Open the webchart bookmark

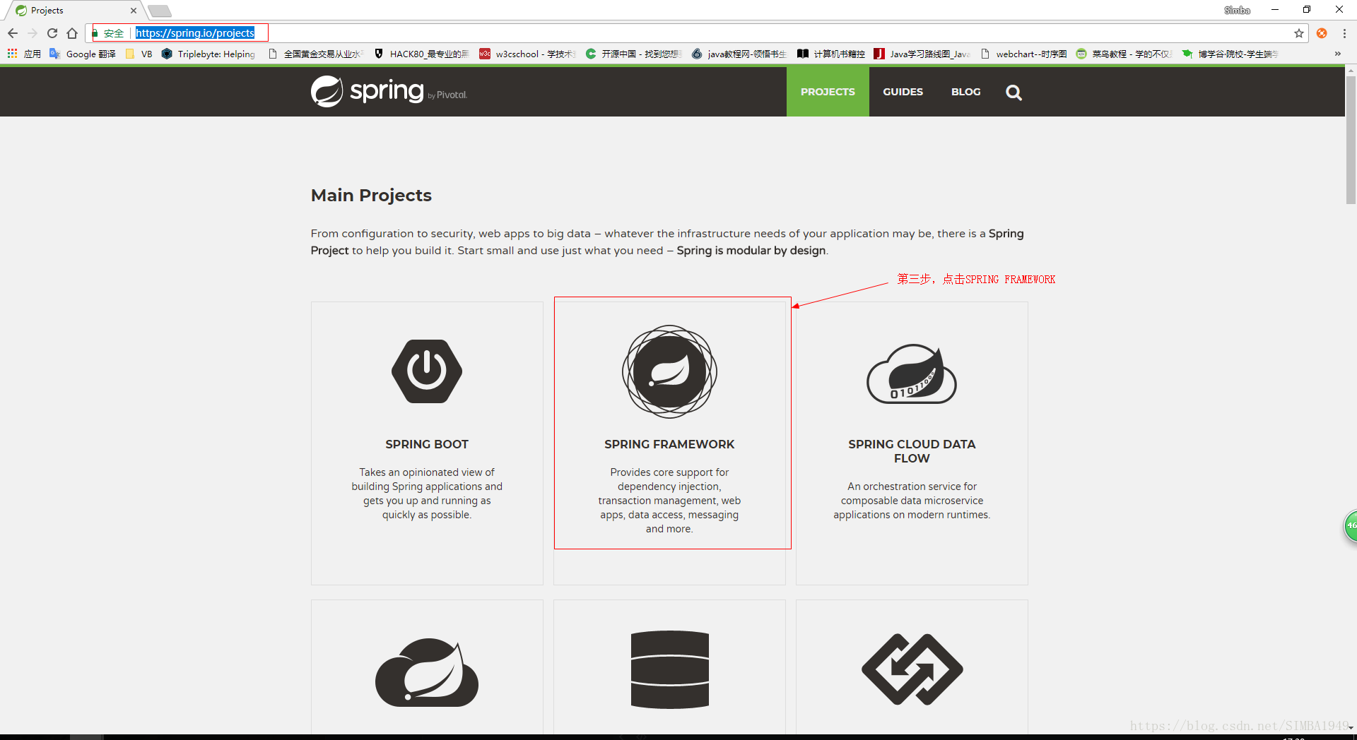1023,54
